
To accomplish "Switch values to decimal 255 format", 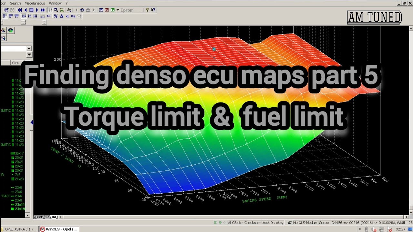I will point(24,16).
